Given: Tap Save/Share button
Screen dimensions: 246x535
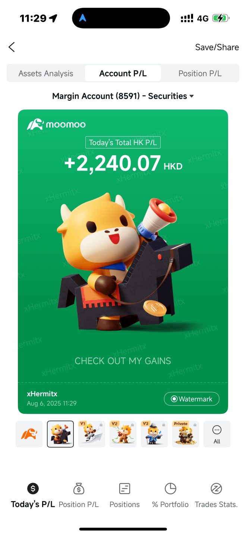Looking at the screenshot, I should pos(217,47).
